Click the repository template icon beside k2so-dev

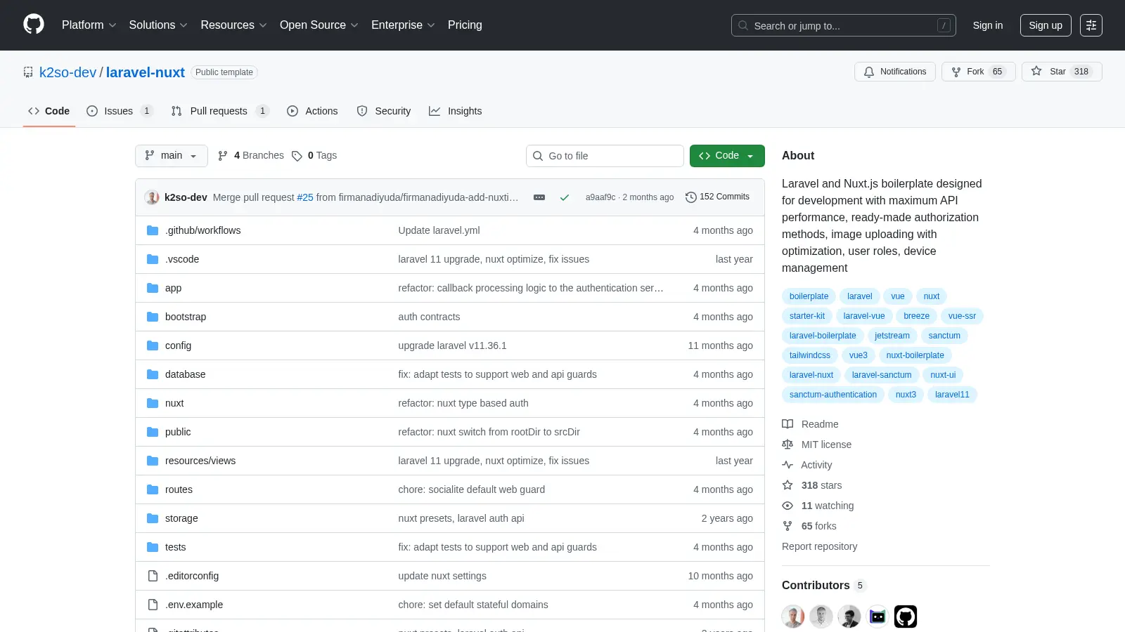click(x=28, y=72)
